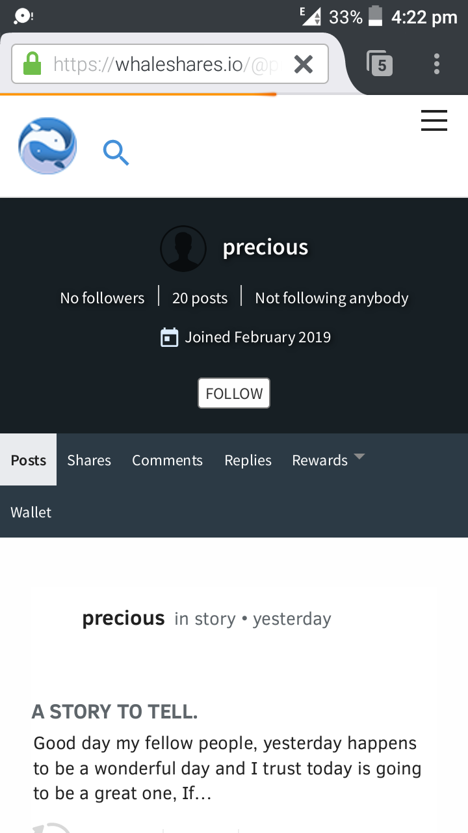Image resolution: width=468 pixels, height=833 pixels.
Task: Tap the address bar to edit URL
Action: (x=162, y=64)
